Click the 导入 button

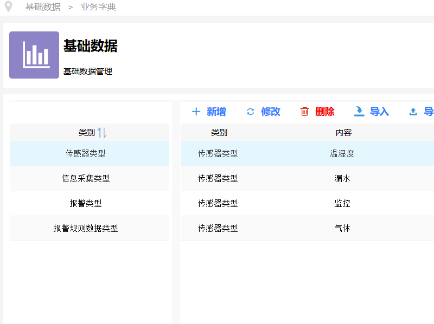378,112
